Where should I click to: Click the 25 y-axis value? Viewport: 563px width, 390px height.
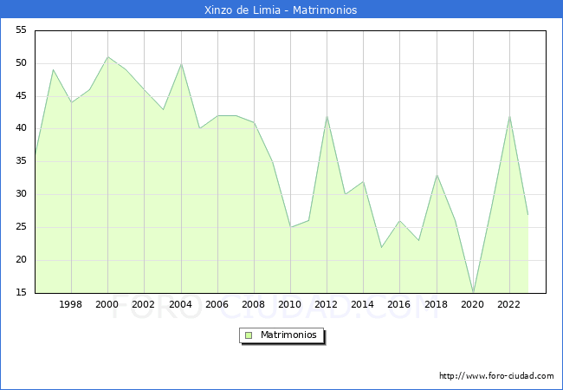click(21, 226)
